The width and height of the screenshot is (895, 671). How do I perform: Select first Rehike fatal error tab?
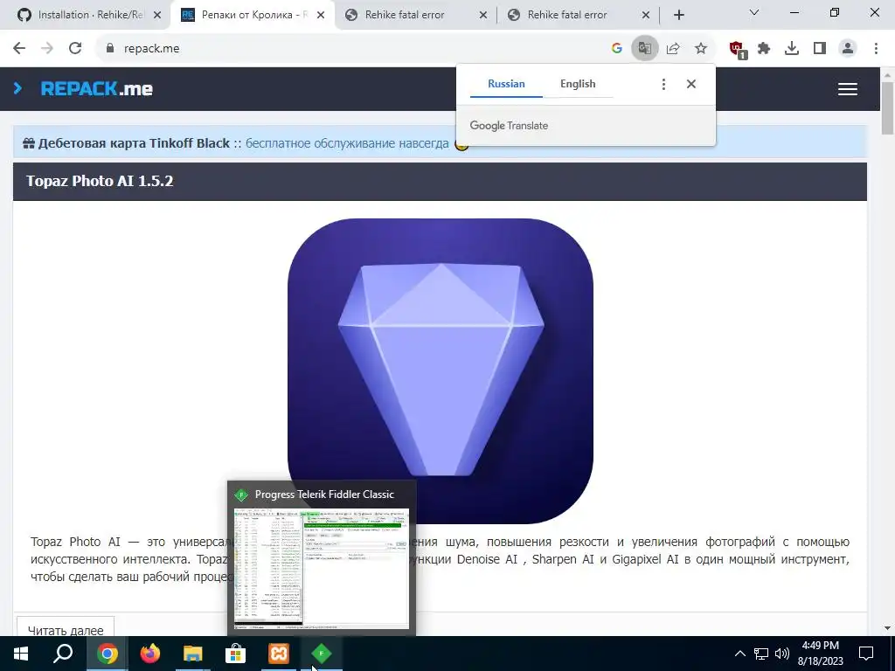tap(416, 15)
